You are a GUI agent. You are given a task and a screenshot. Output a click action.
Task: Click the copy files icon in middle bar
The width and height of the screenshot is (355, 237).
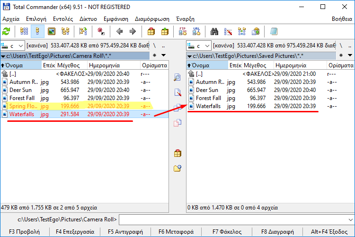coord(177,108)
